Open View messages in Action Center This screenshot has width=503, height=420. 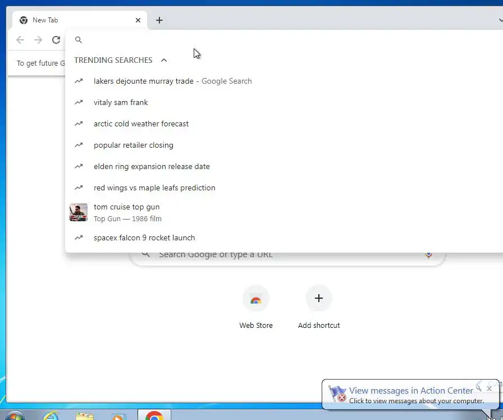(411, 391)
